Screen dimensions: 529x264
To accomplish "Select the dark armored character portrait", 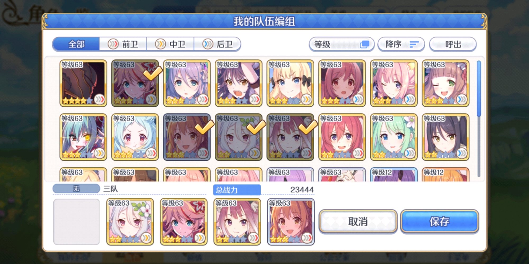I will click(83, 83).
